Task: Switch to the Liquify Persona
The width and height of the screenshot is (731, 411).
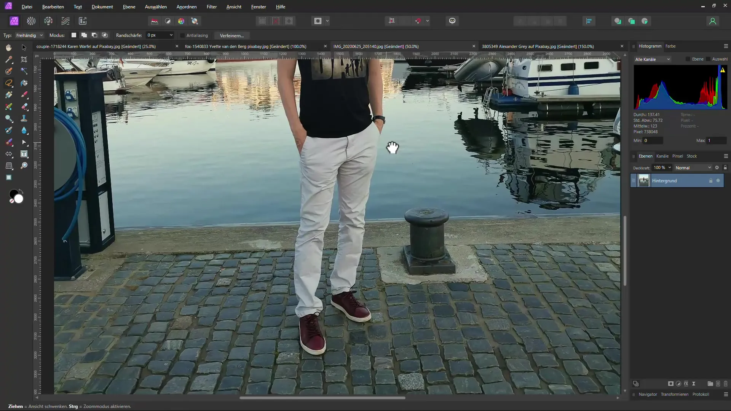Action: pos(31,21)
